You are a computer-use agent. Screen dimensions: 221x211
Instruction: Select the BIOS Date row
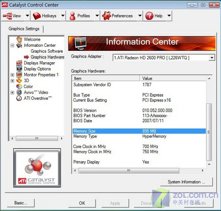(139, 121)
